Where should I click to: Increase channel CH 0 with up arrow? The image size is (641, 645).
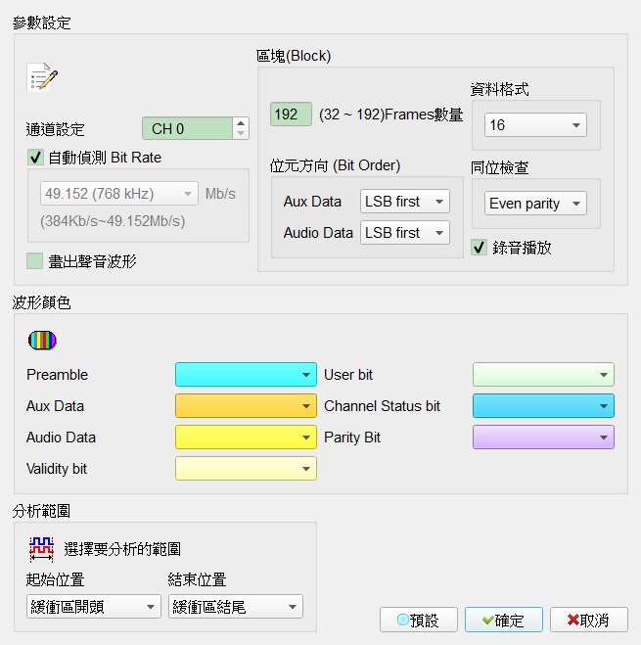coord(241,123)
